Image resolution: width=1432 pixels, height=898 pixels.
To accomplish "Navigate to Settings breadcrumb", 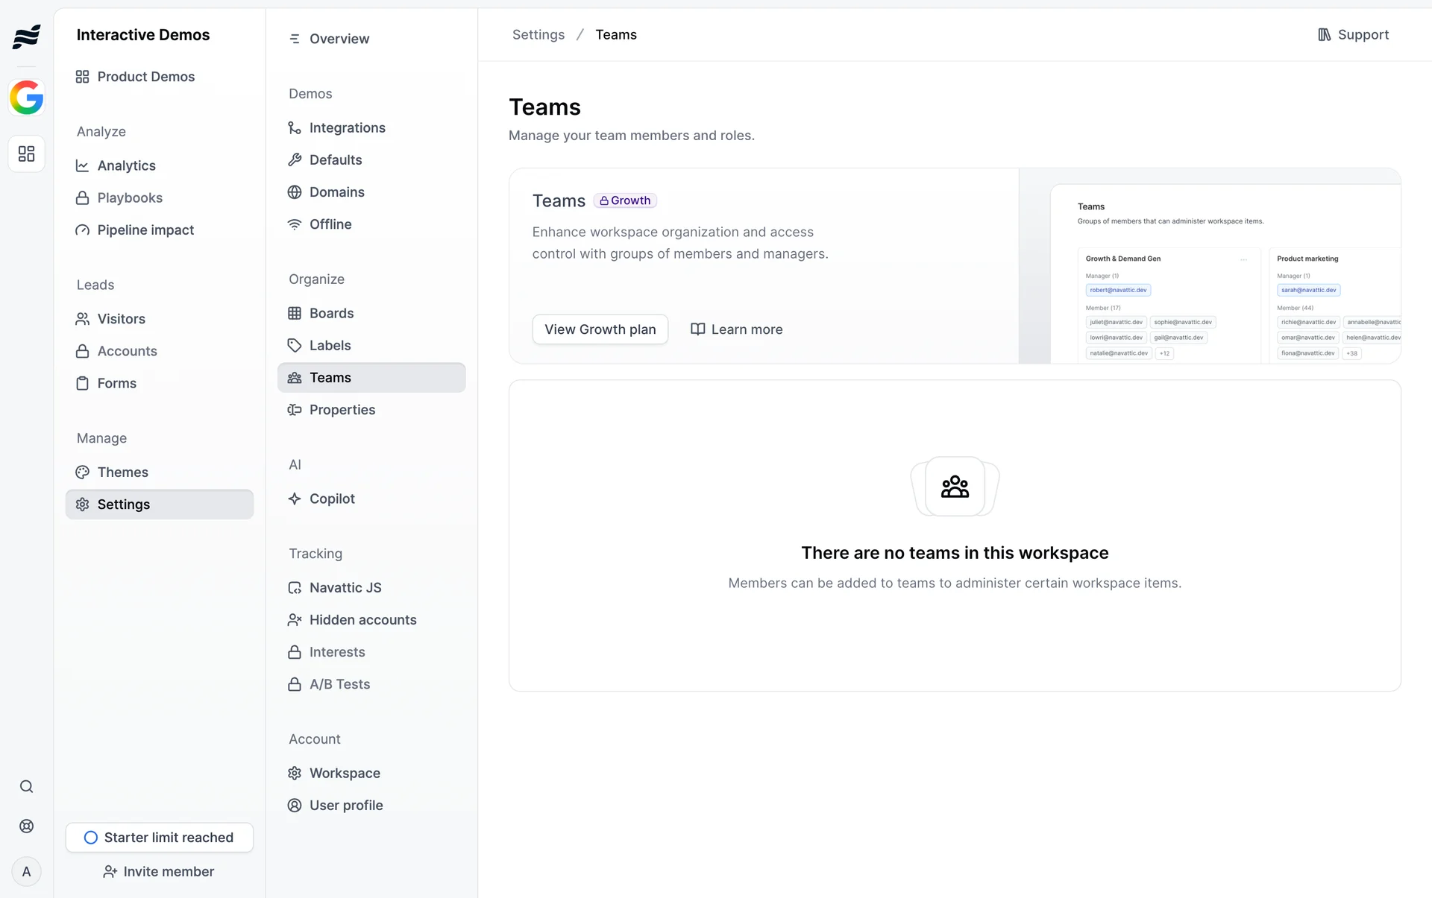I will point(538,35).
